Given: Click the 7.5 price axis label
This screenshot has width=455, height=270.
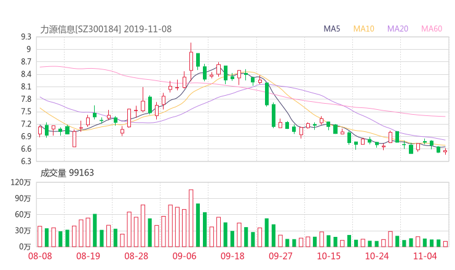Looking at the screenshot, I should [26, 112].
